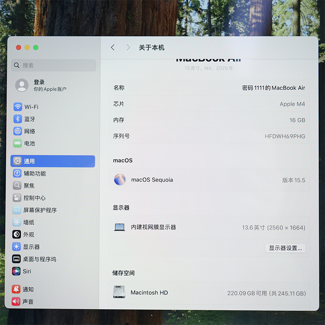
Task: Click the Apple account avatar icon
Action: 22,85
